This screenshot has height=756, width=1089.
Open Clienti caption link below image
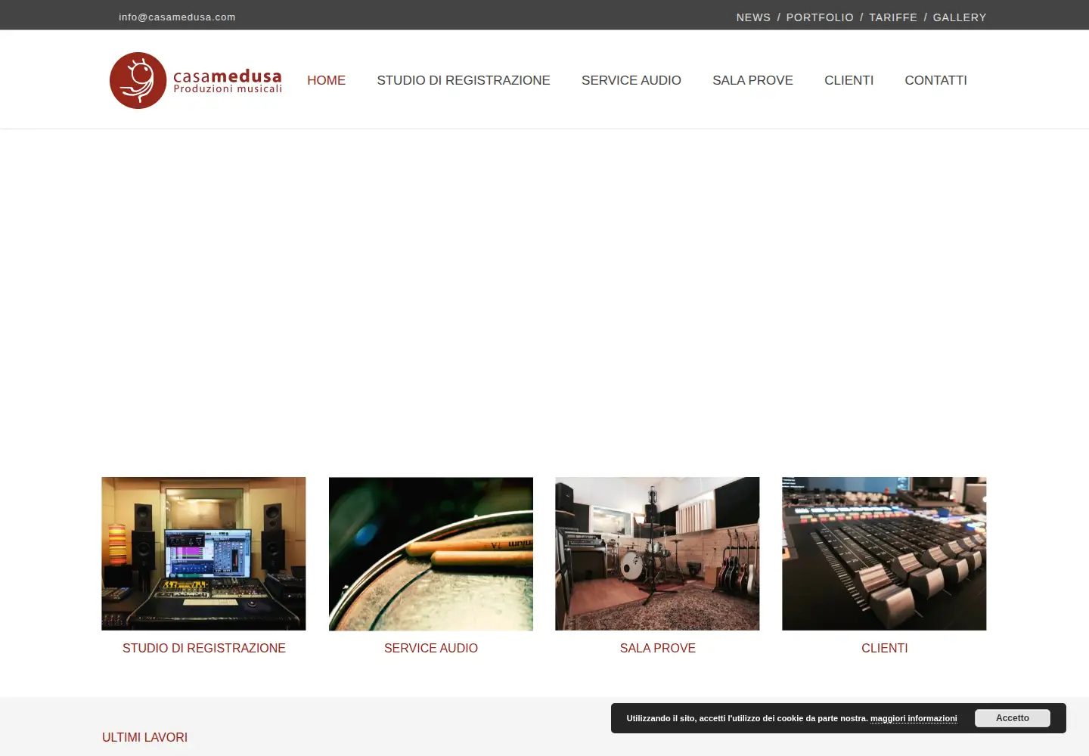[885, 648]
